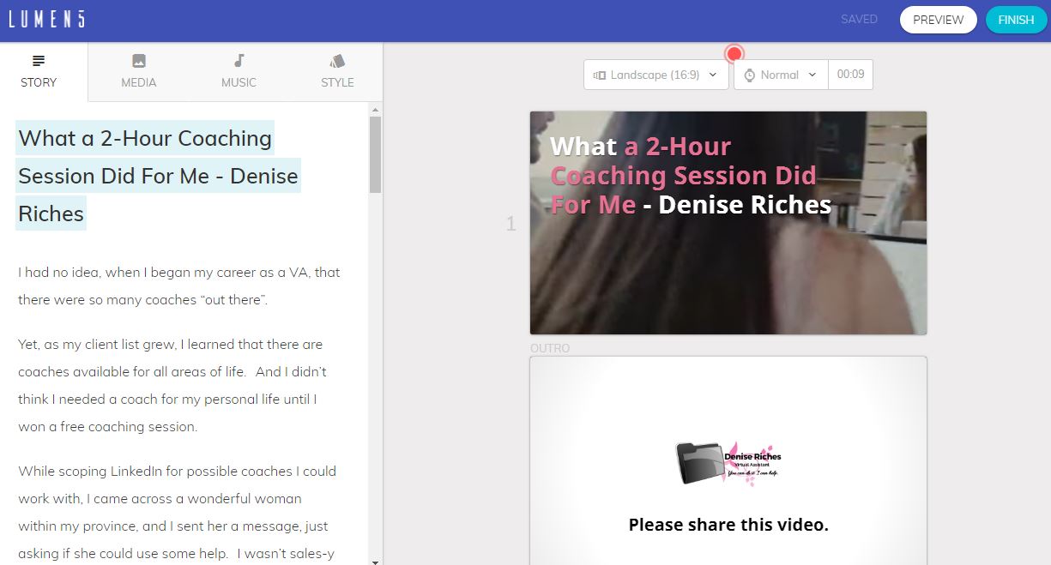Click the scrollbar up arrow
Screen dimensions: 1051x565
[375, 108]
